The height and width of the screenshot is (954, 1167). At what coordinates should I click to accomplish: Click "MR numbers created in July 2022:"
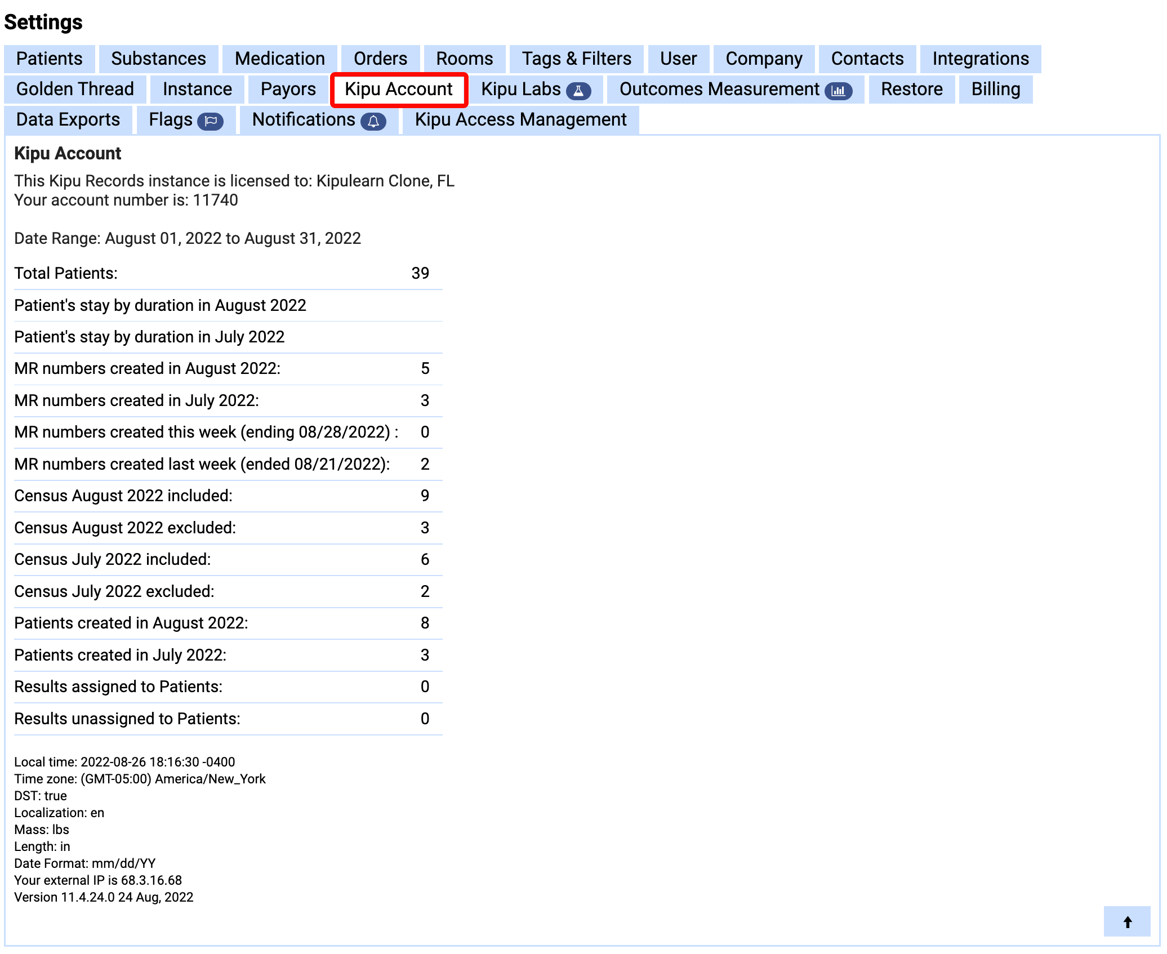point(137,400)
